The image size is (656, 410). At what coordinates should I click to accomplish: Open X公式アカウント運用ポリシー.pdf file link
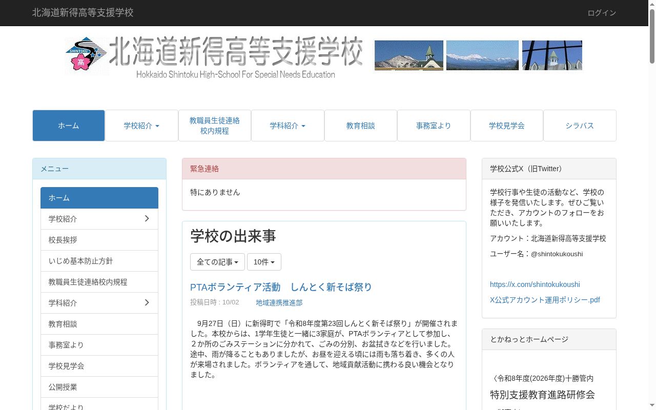[545, 300]
